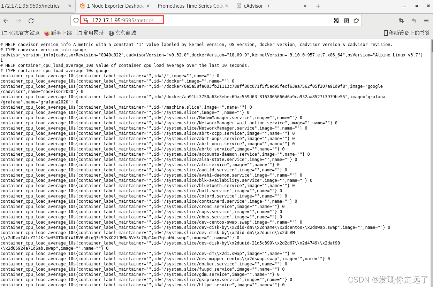The width and height of the screenshot is (433, 287).
Task: Click the alsa-state.service metric line
Action: point(149,160)
